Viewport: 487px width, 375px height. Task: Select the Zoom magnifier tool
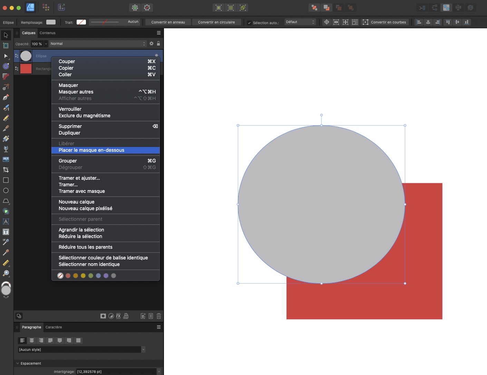[6, 273]
